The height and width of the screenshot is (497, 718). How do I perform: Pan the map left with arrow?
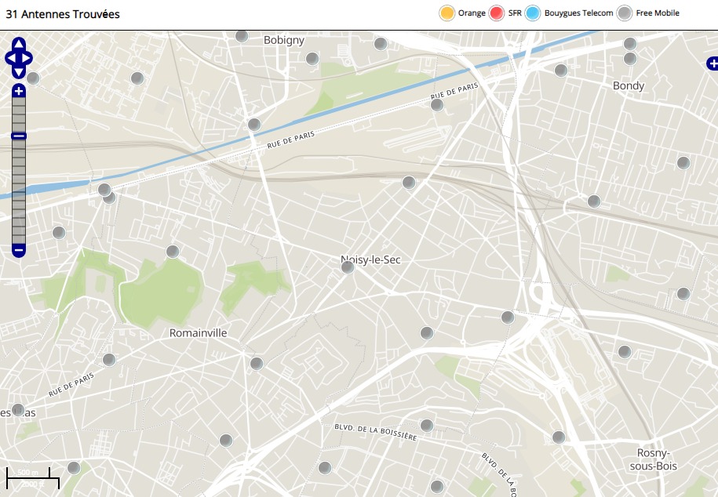[x=9, y=58]
